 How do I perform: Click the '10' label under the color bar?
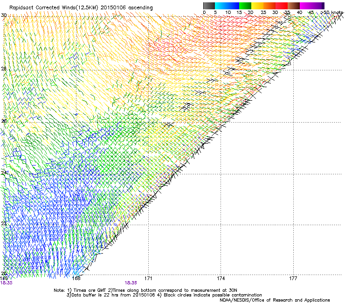[x=228, y=13]
